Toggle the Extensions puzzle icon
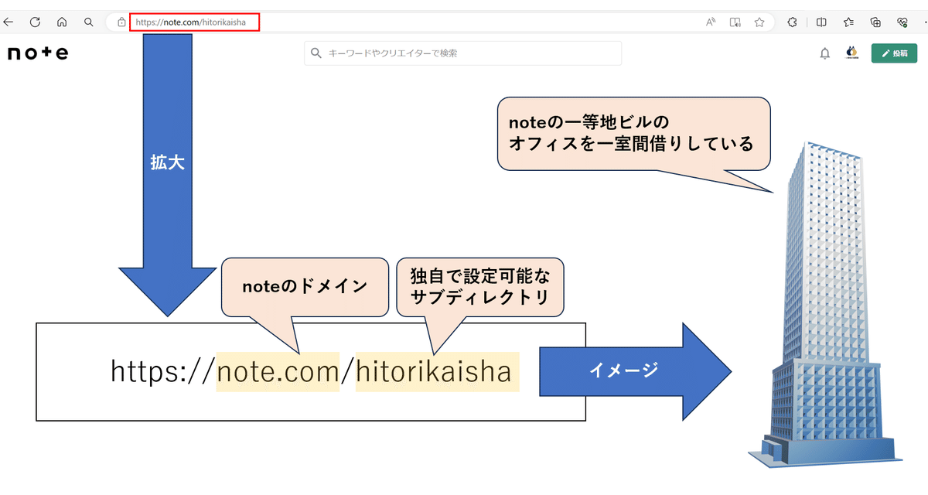 pos(792,22)
